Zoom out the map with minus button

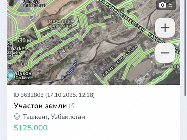(x=165, y=53)
